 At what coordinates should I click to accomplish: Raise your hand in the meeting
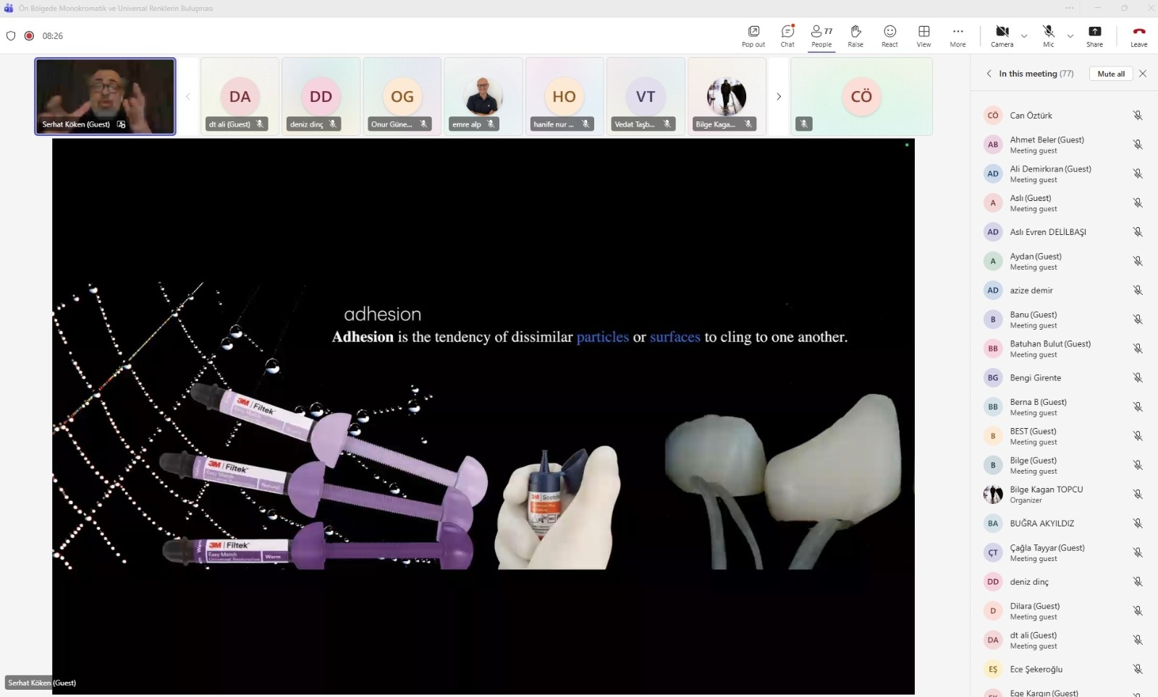tap(855, 35)
